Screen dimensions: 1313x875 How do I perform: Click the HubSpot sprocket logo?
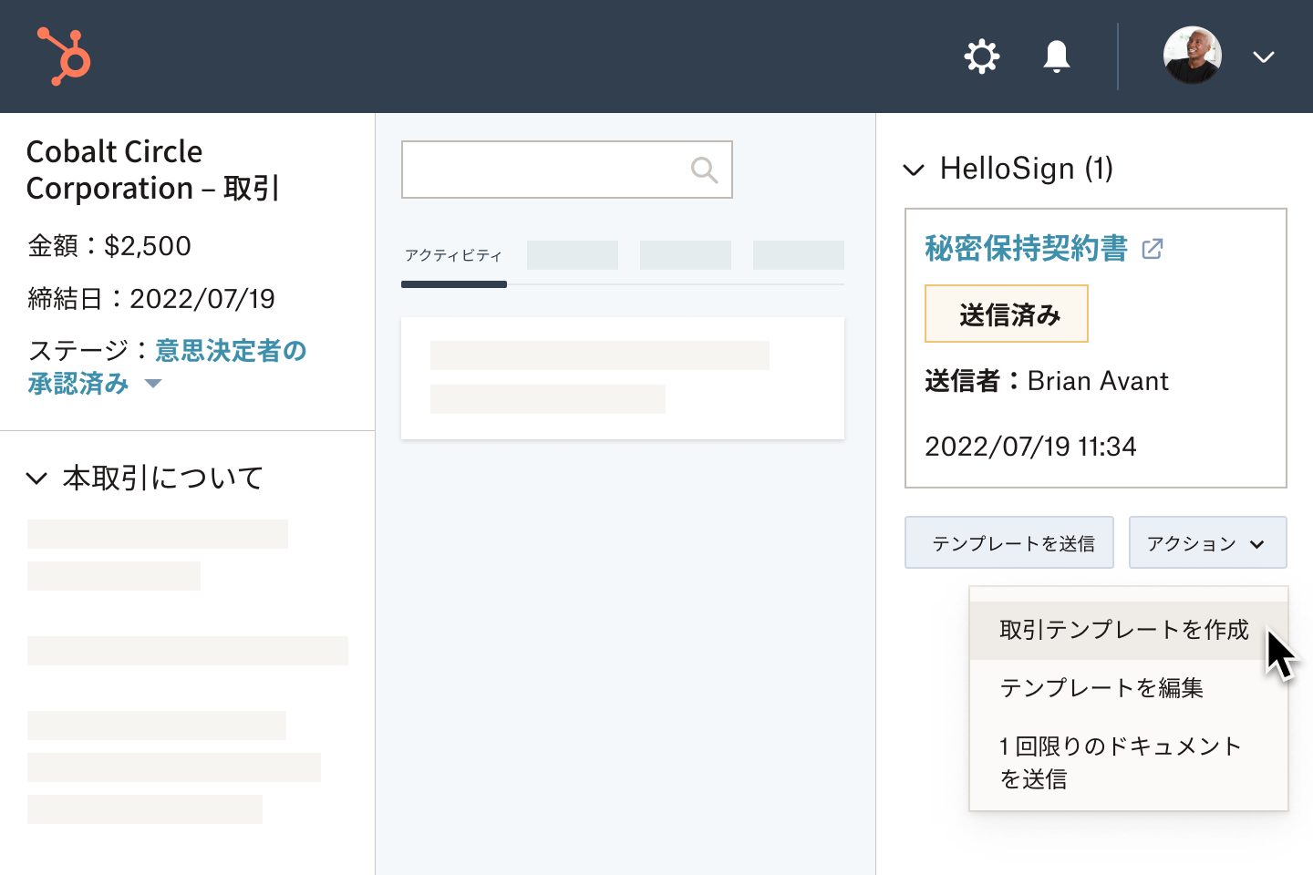click(64, 56)
